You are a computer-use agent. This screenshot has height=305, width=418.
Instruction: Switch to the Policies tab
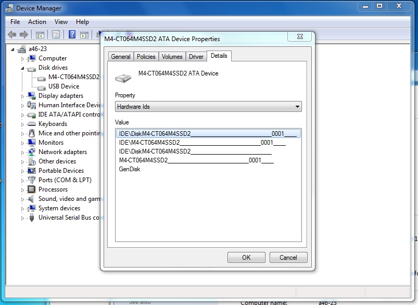tap(146, 57)
